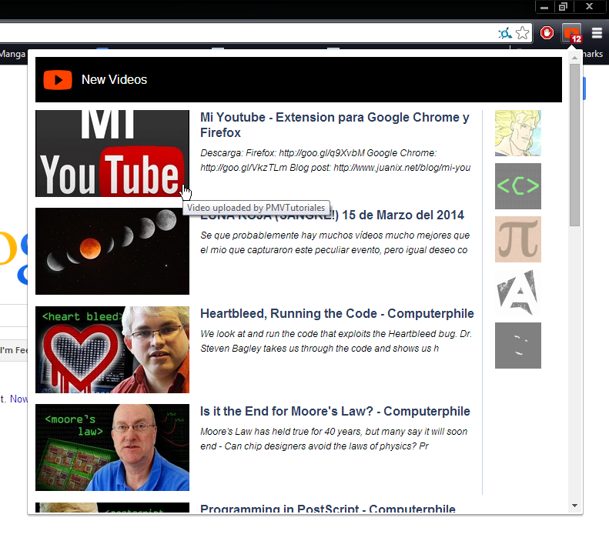
Task: Open 'Is it the End for Moore's Law?' title
Action: [335, 411]
